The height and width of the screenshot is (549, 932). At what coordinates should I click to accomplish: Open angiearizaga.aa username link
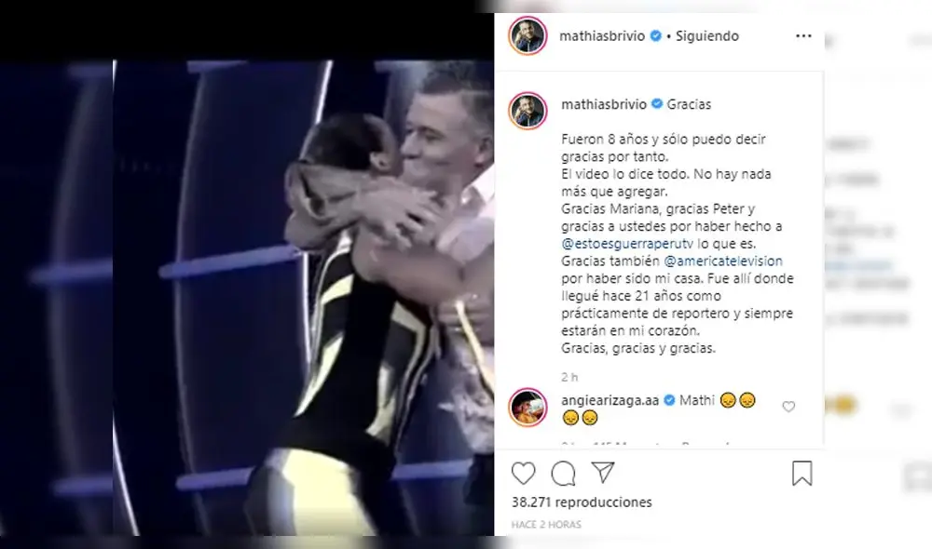[610, 401]
